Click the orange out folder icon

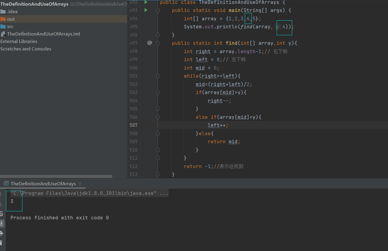[x=3, y=19]
